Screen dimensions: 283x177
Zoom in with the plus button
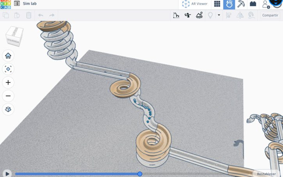(x=8, y=82)
